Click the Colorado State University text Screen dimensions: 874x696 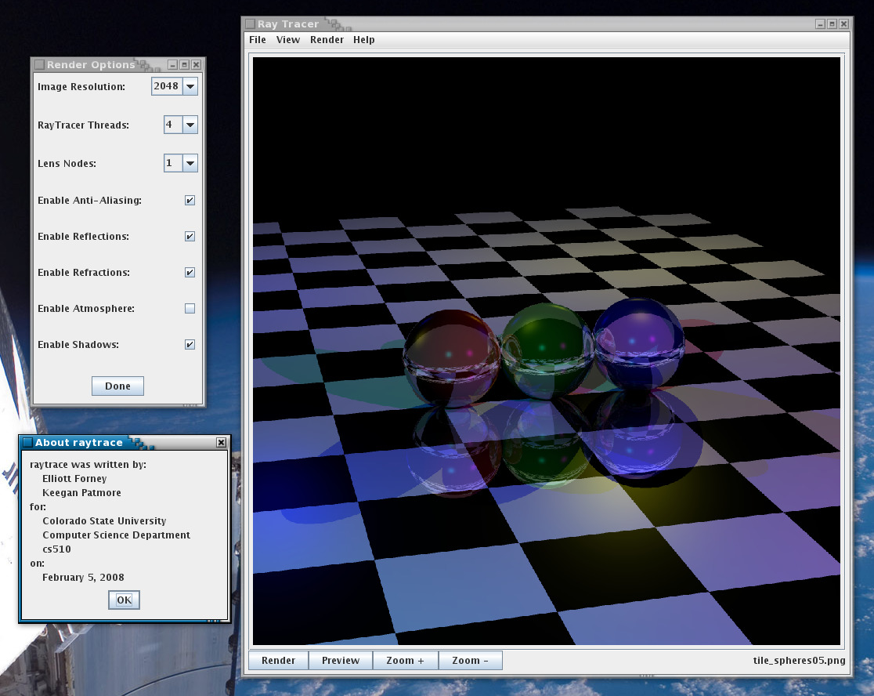[104, 521]
